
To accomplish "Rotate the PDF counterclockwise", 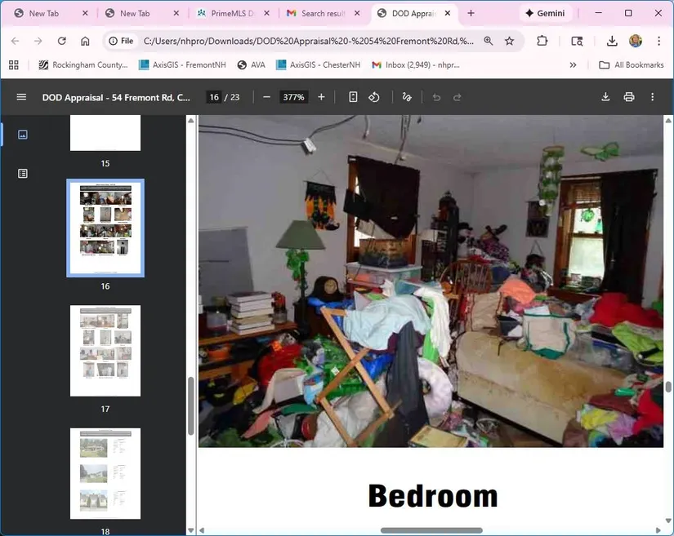I will [374, 97].
